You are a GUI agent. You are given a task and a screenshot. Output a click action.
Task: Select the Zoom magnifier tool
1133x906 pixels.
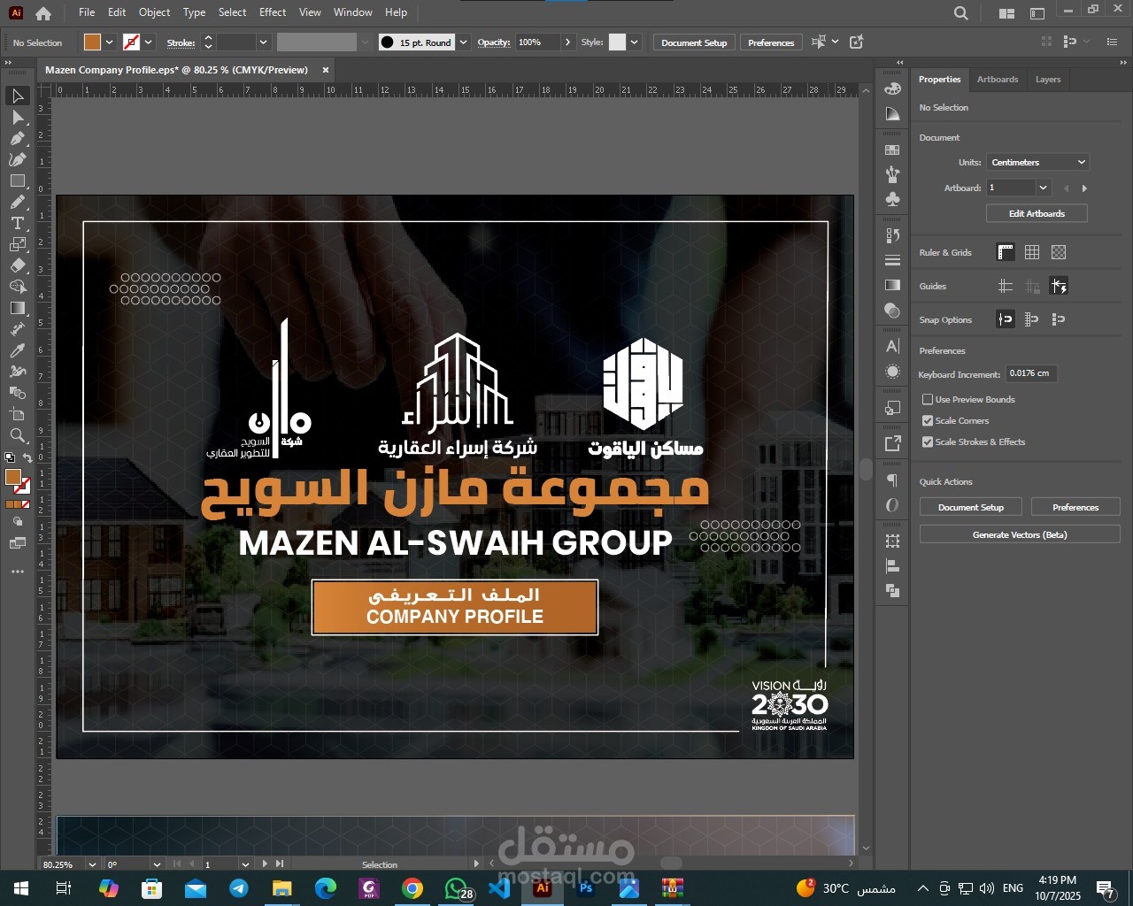[x=18, y=435]
